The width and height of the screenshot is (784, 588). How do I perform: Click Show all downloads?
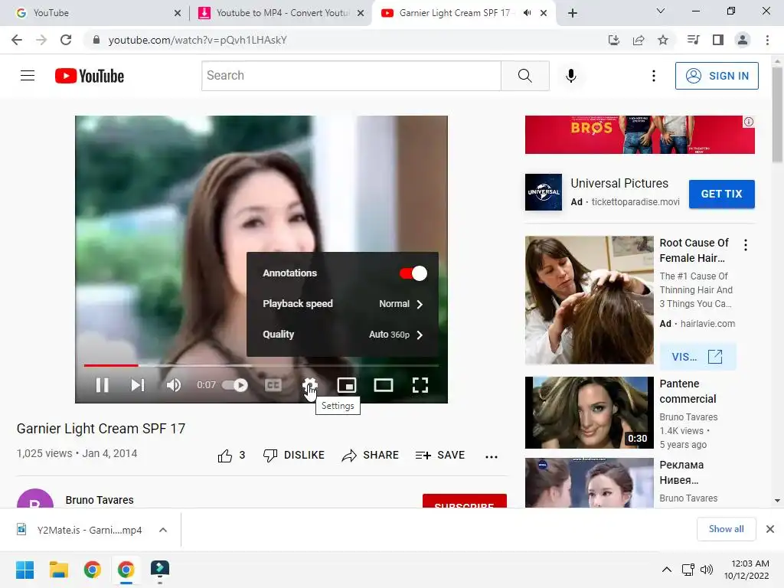click(x=726, y=529)
